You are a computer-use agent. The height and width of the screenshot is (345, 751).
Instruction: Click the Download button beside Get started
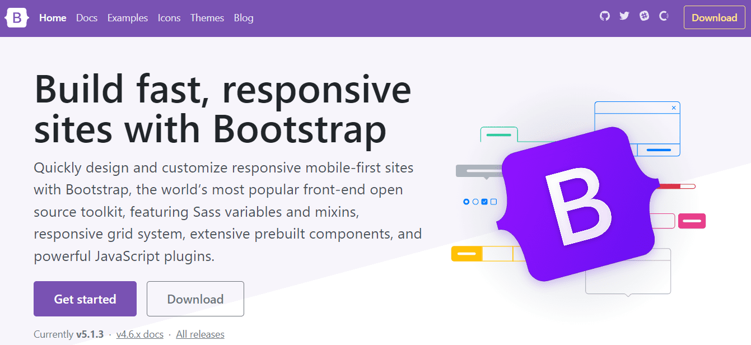(195, 299)
